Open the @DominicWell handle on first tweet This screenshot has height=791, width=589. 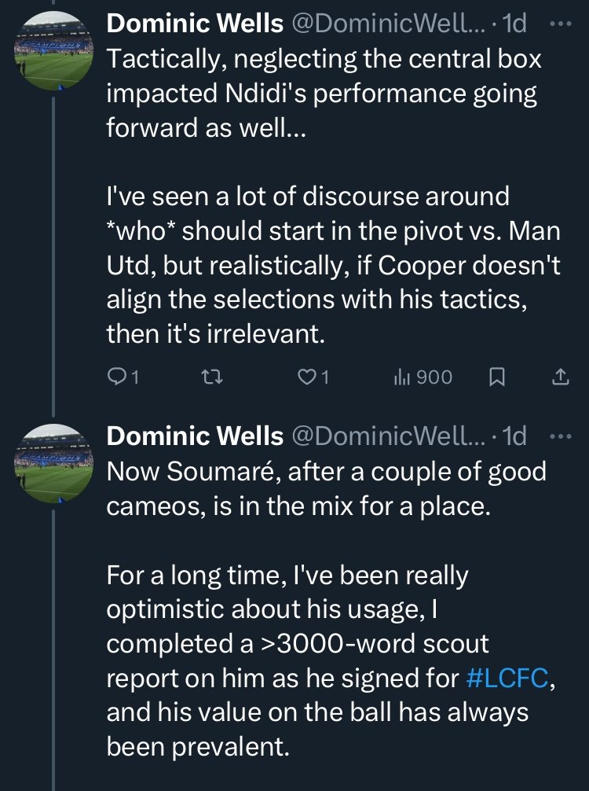click(x=389, y=24)
